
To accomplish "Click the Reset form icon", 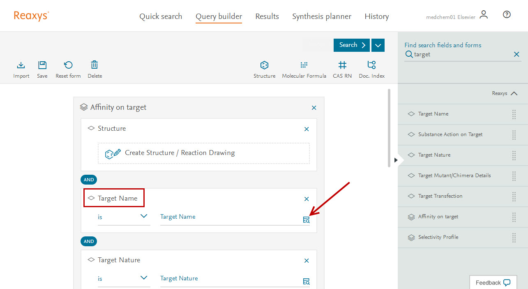I will click(68, 65).
